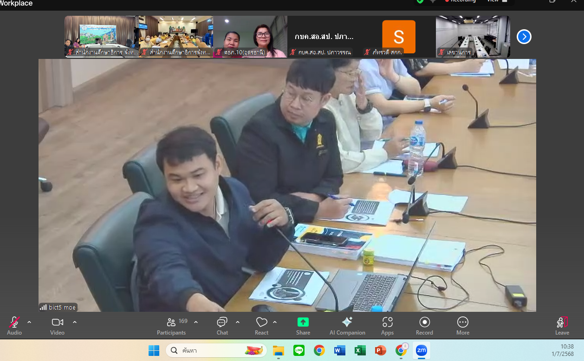Open audio options arrow next to Audio
The height and width of the screenshot is (361, 584).
[29, 322]
